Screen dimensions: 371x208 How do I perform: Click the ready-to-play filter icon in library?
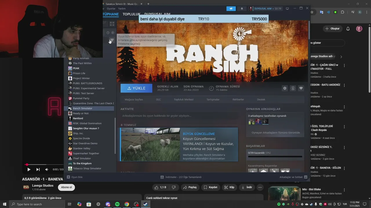click(113, 33)
